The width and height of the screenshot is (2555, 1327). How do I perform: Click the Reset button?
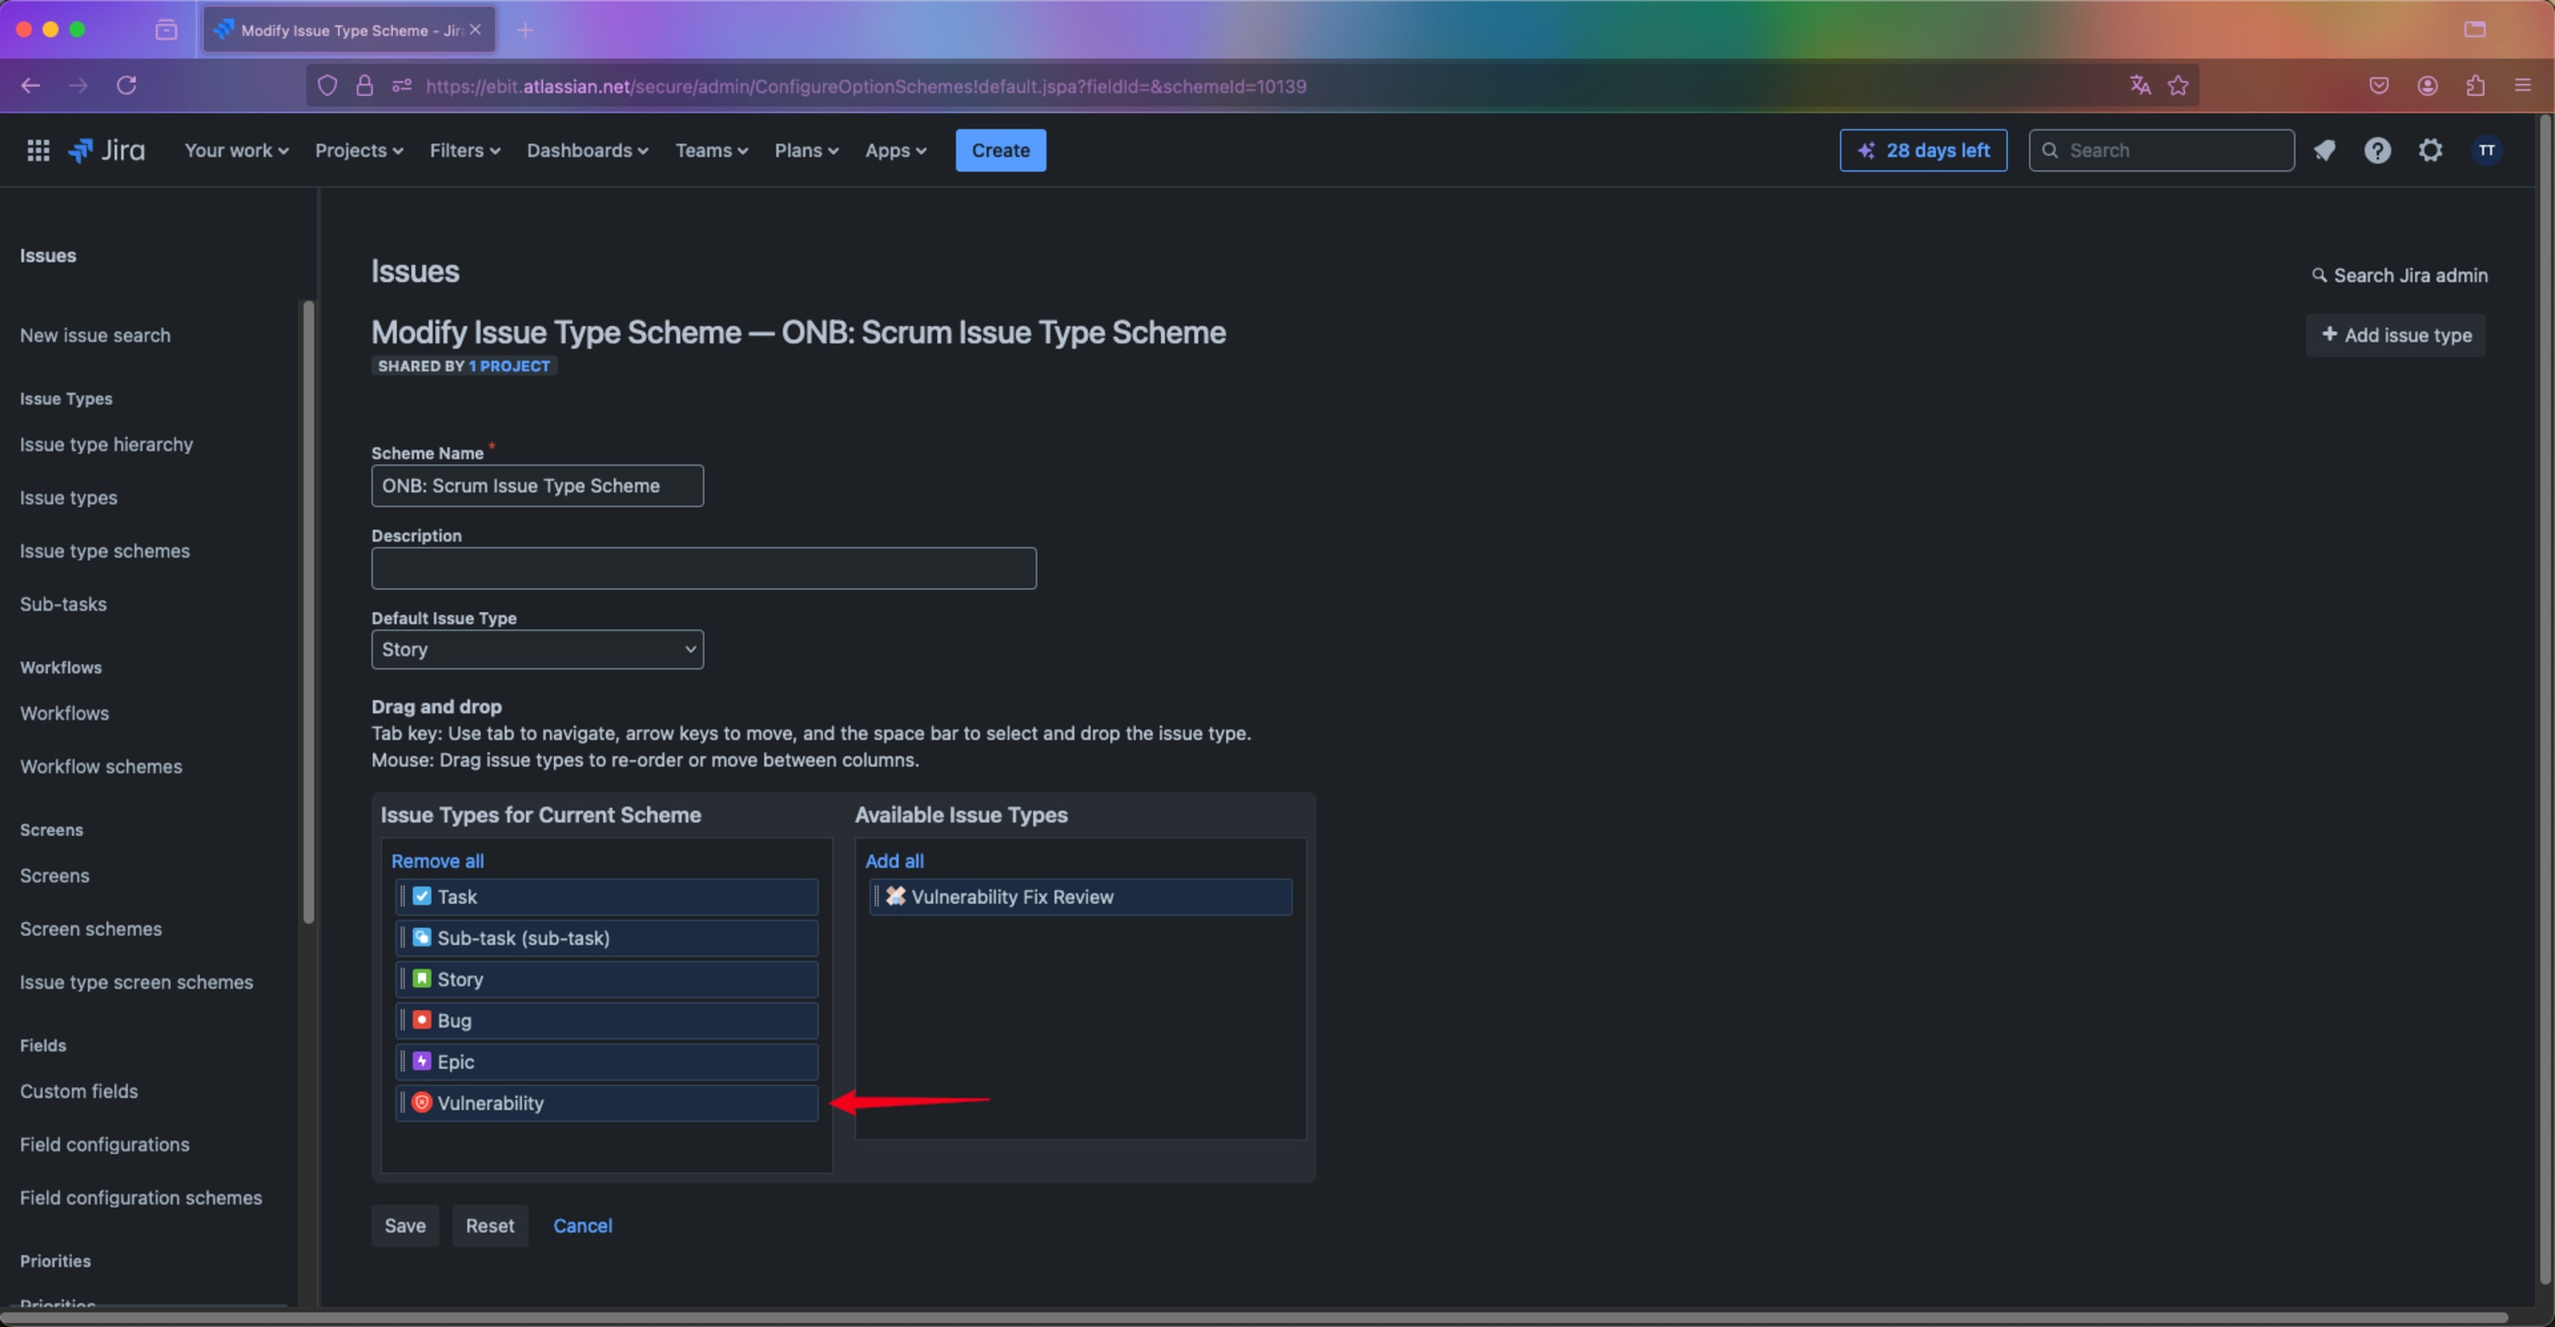[490, 1225]
